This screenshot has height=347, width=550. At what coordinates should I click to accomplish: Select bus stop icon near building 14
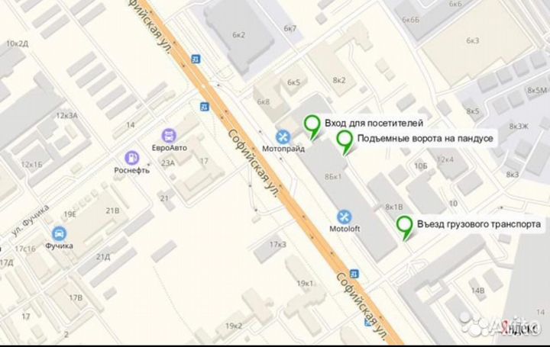(205, 106)
